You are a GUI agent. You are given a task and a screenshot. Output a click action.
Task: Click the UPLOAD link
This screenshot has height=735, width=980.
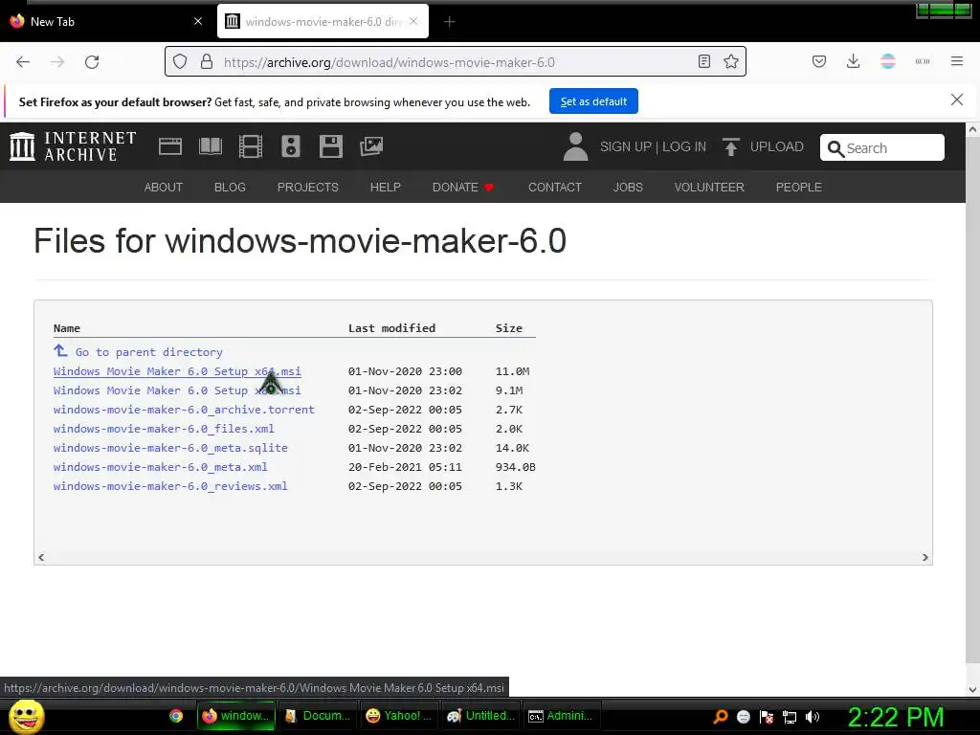point(777,146)
